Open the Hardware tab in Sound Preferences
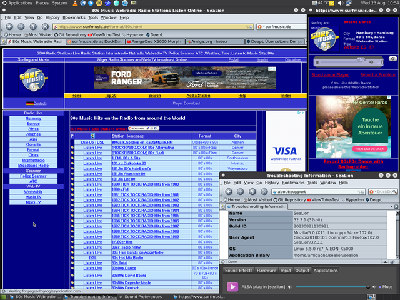Image resolution: width=400 pixels, height=300 pixels. click(x=266, y=271)
